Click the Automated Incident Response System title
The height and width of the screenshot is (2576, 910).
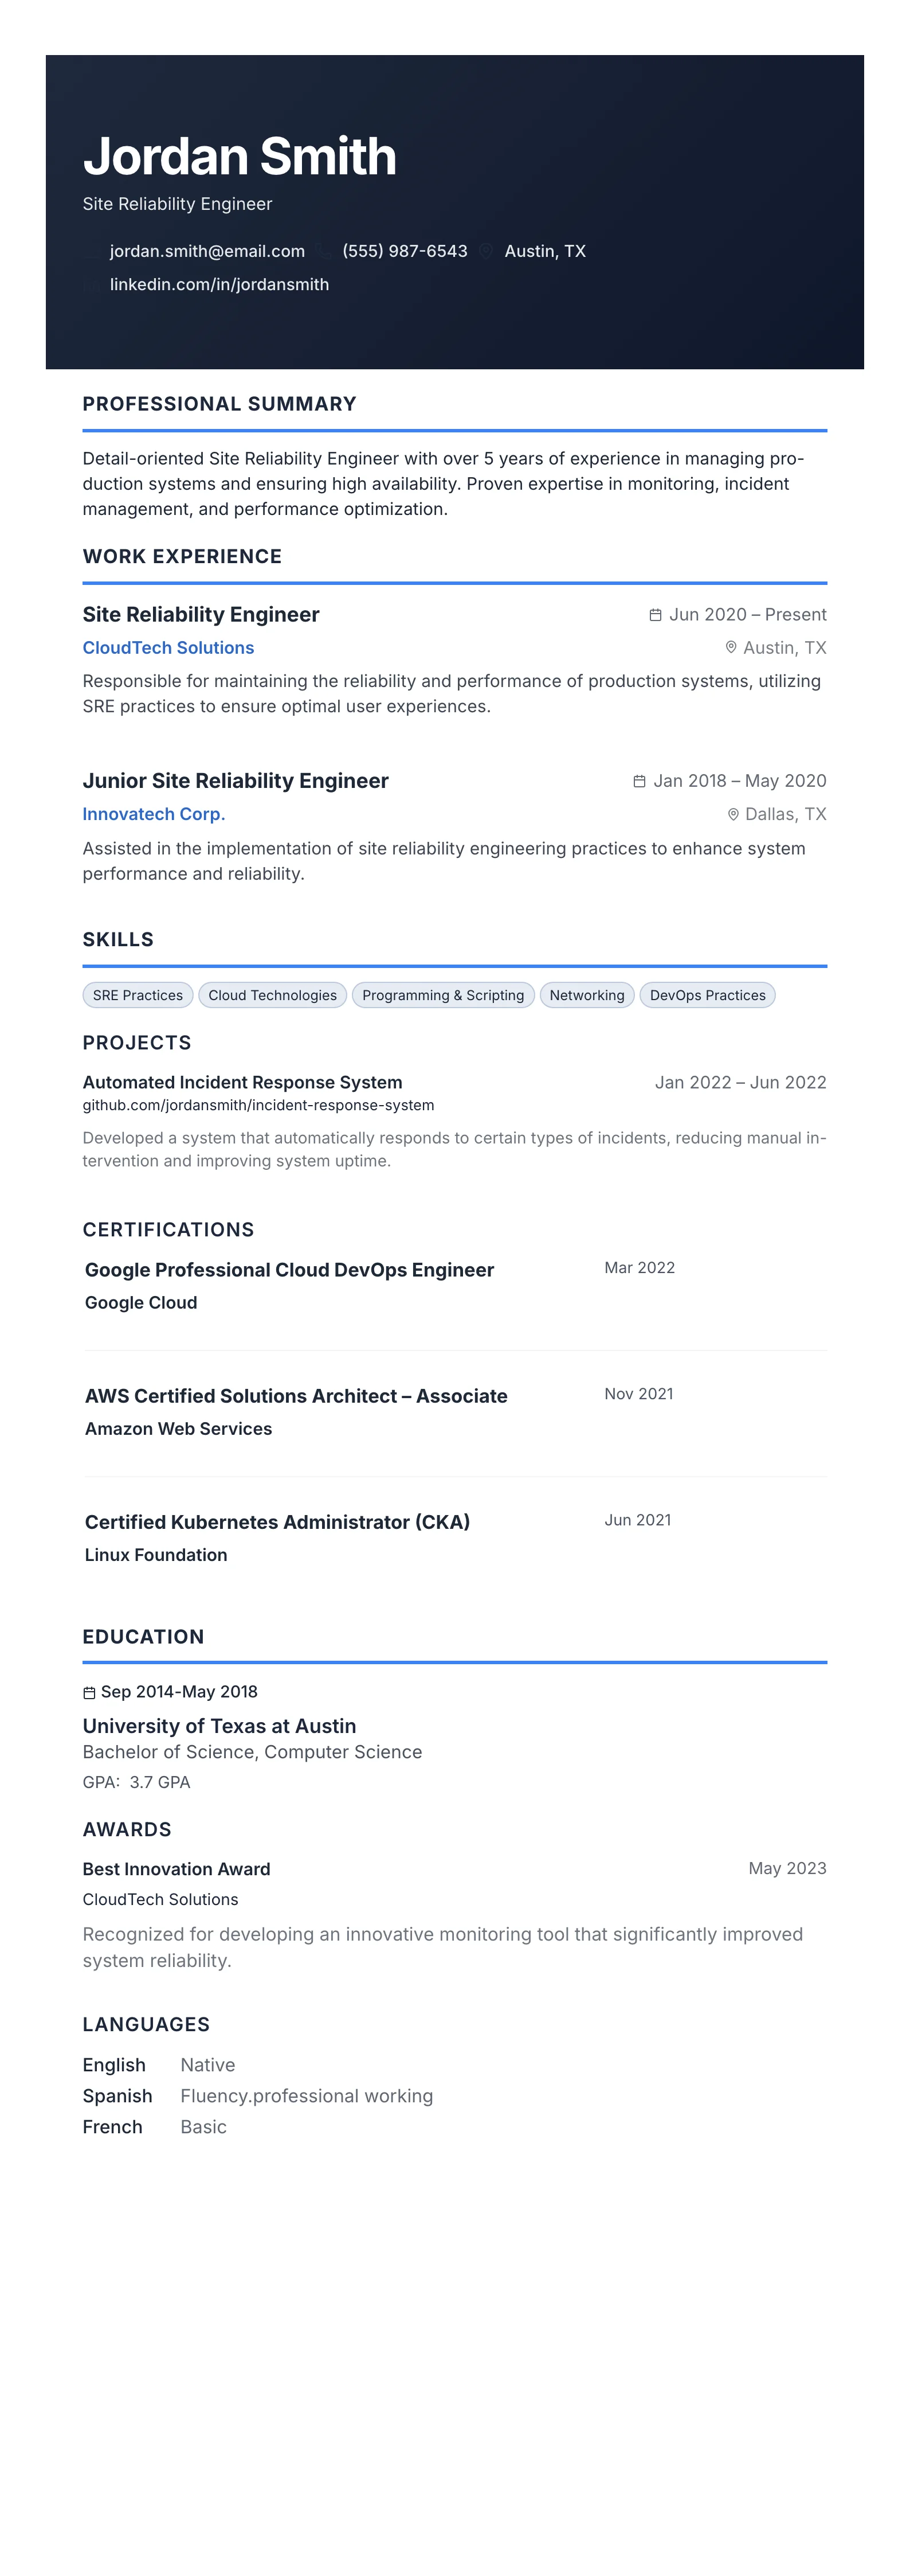click(x=243, y=1082)
